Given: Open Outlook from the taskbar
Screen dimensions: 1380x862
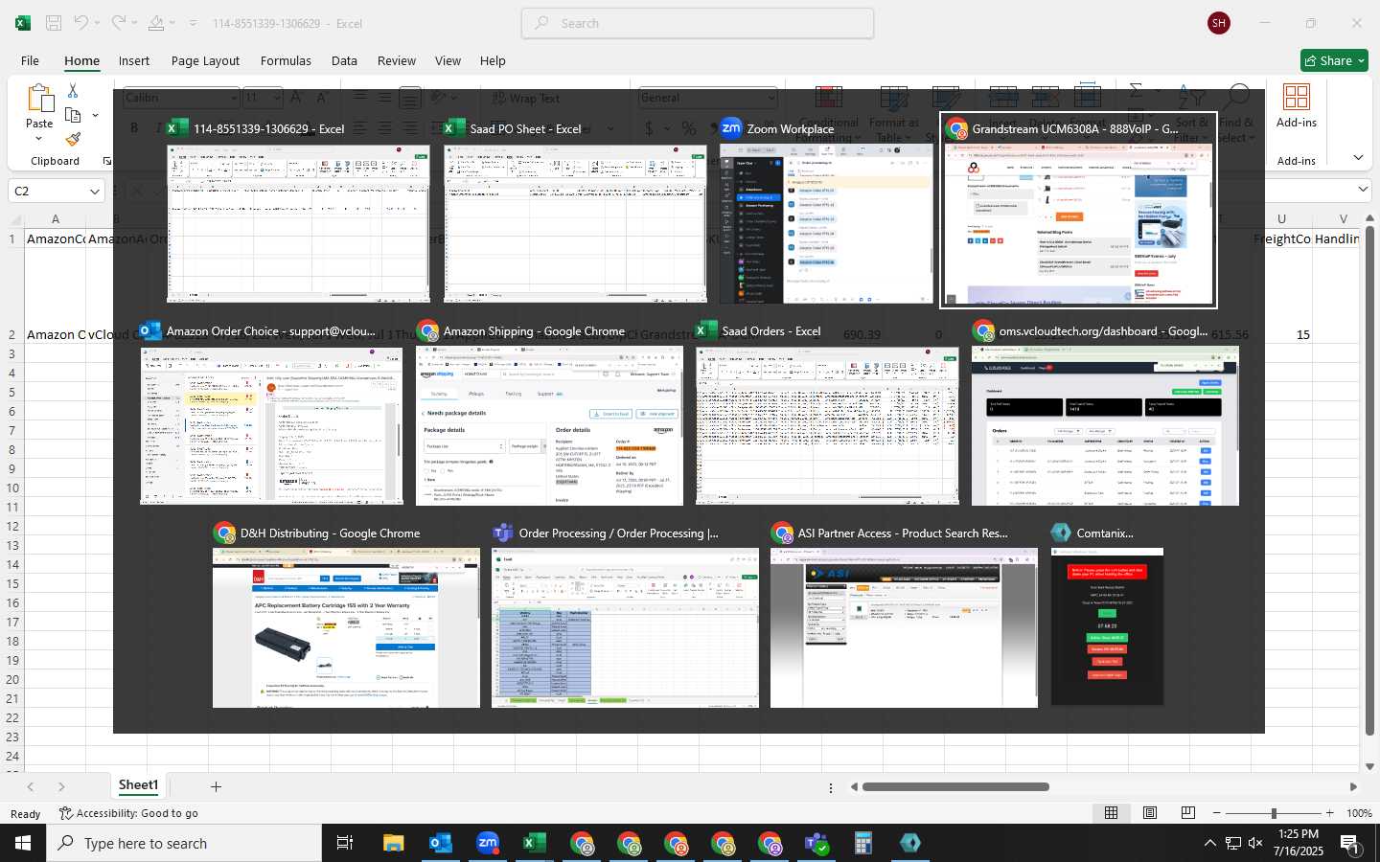Looking at the screenshot, I should [440, 843].
